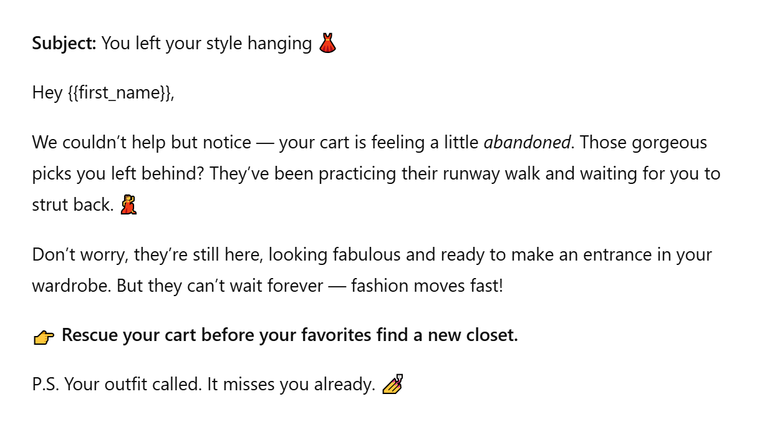The image size is (767, 447).
Task: Click the red dress emoji in subject line
Action: click(x=327, y=44)
